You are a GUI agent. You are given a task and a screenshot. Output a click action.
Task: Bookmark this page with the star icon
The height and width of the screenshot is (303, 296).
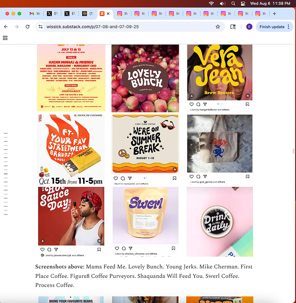pyautogui.click(x=217, y=27)
